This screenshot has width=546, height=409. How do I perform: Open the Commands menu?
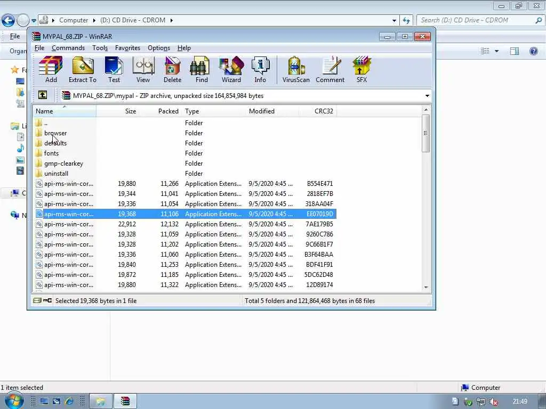click(x=68, y=48)
